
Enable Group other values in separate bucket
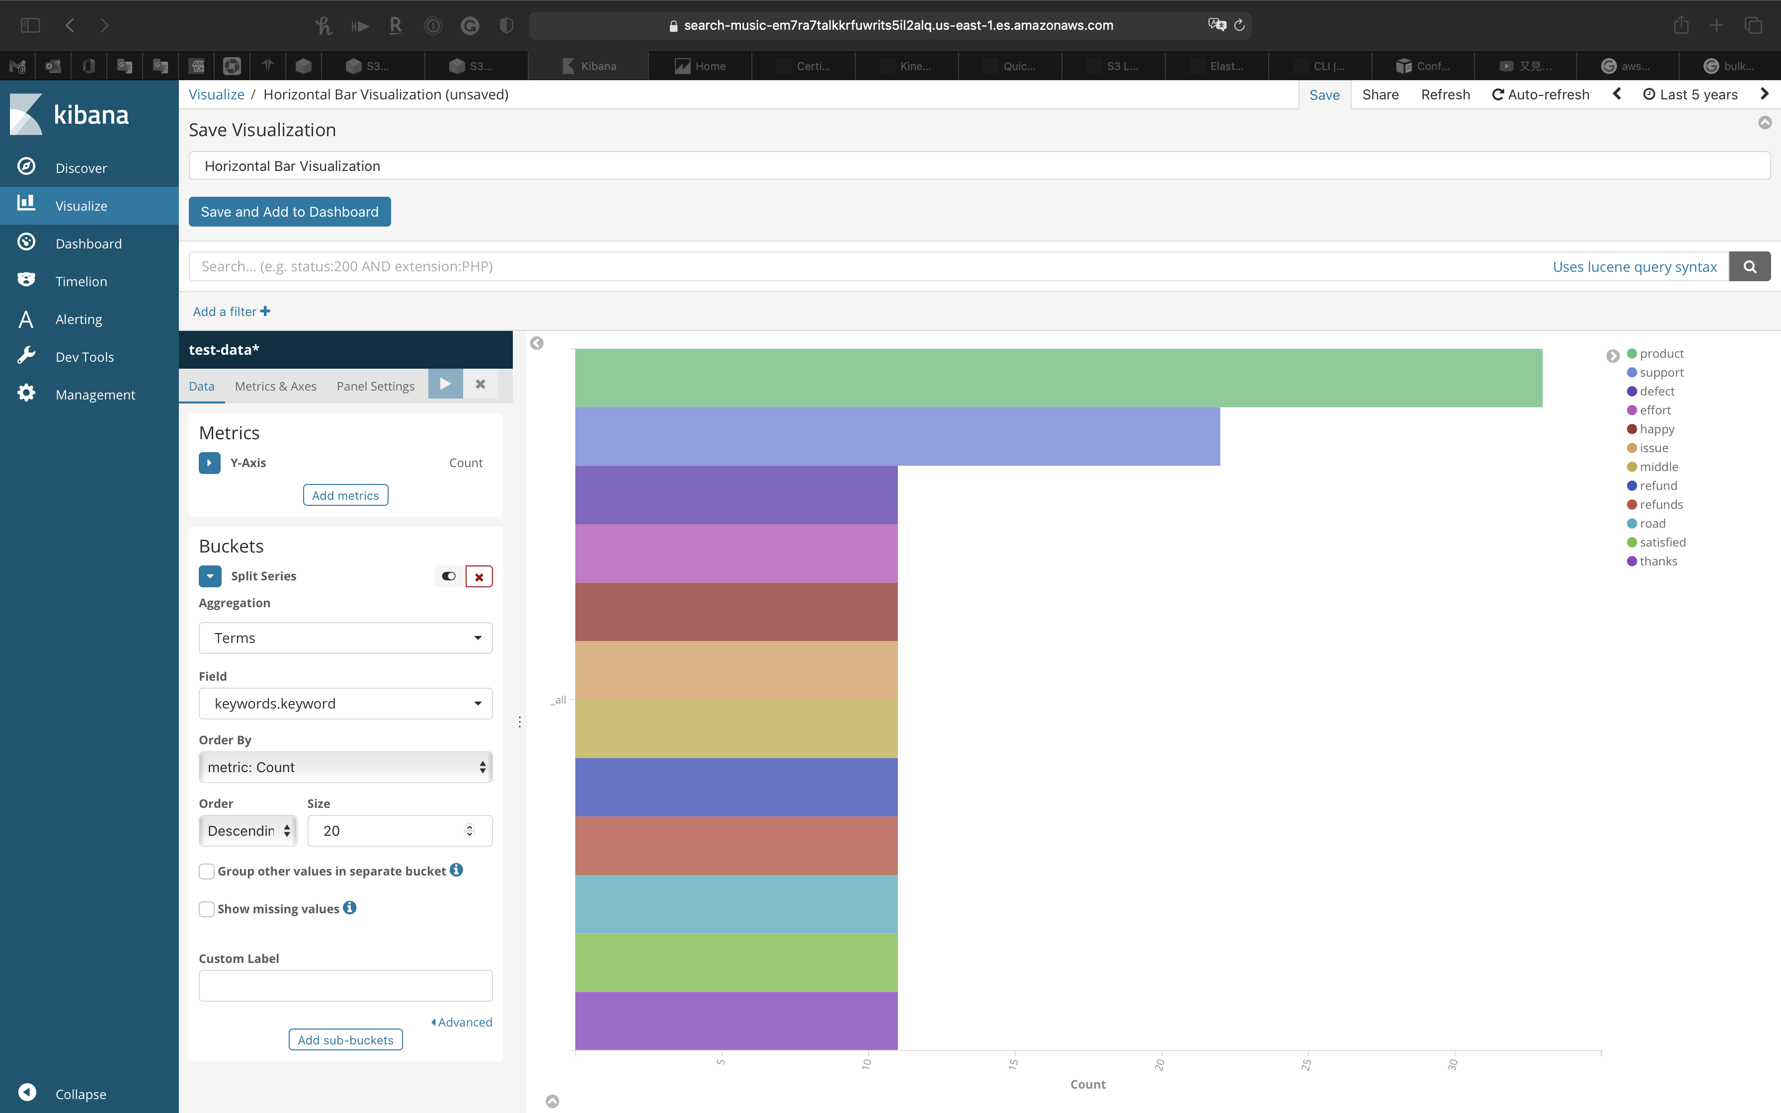pos(207,872)
